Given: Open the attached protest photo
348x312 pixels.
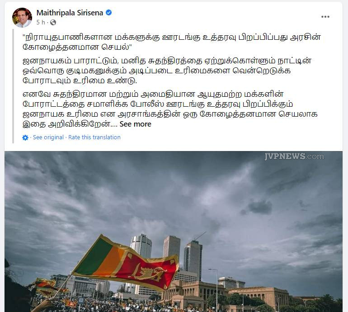Looking at the screenshot, I should [174, 232].
